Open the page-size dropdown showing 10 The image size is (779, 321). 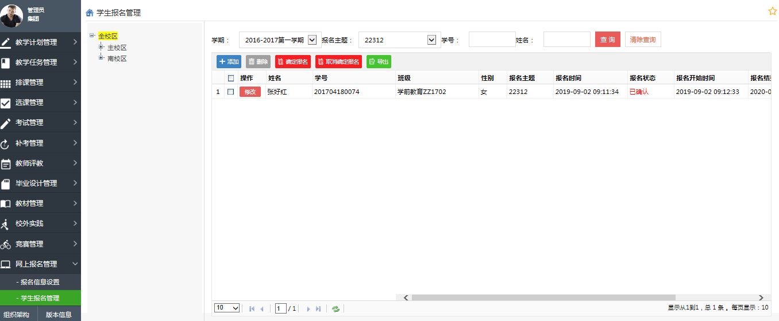[227, 308]
